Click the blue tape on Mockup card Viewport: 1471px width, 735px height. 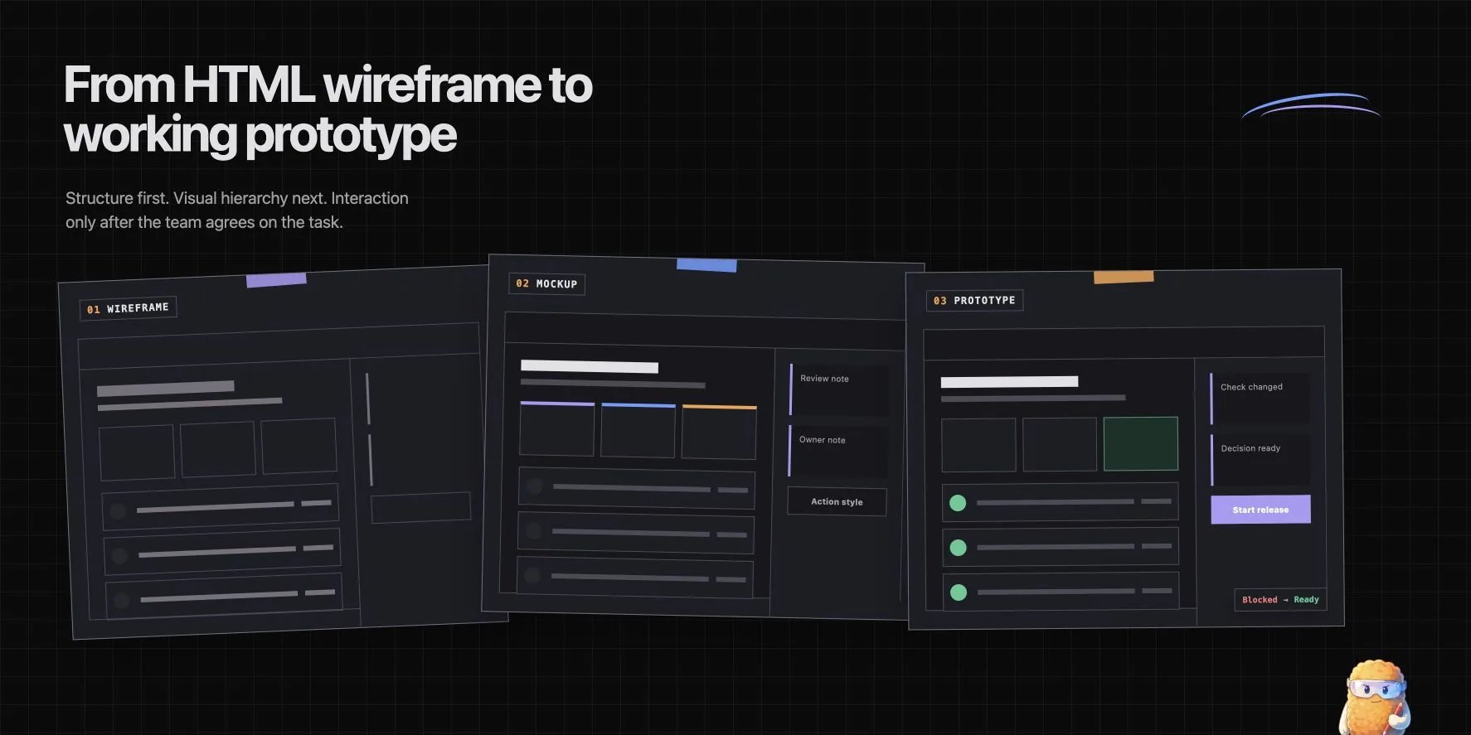tap(706, 265)
